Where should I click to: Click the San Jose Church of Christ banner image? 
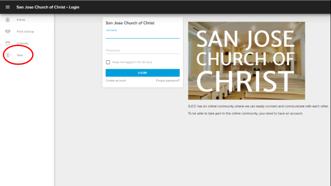point(247,60)
